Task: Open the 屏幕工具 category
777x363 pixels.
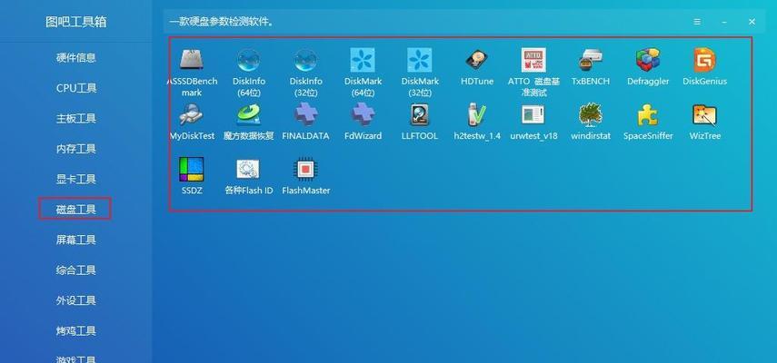Action: [75, 240]
